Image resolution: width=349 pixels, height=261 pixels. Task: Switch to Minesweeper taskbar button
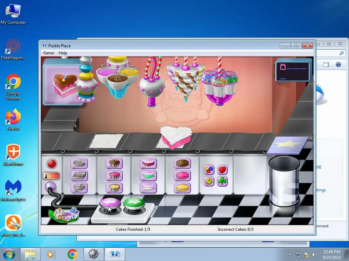(93, 254)
